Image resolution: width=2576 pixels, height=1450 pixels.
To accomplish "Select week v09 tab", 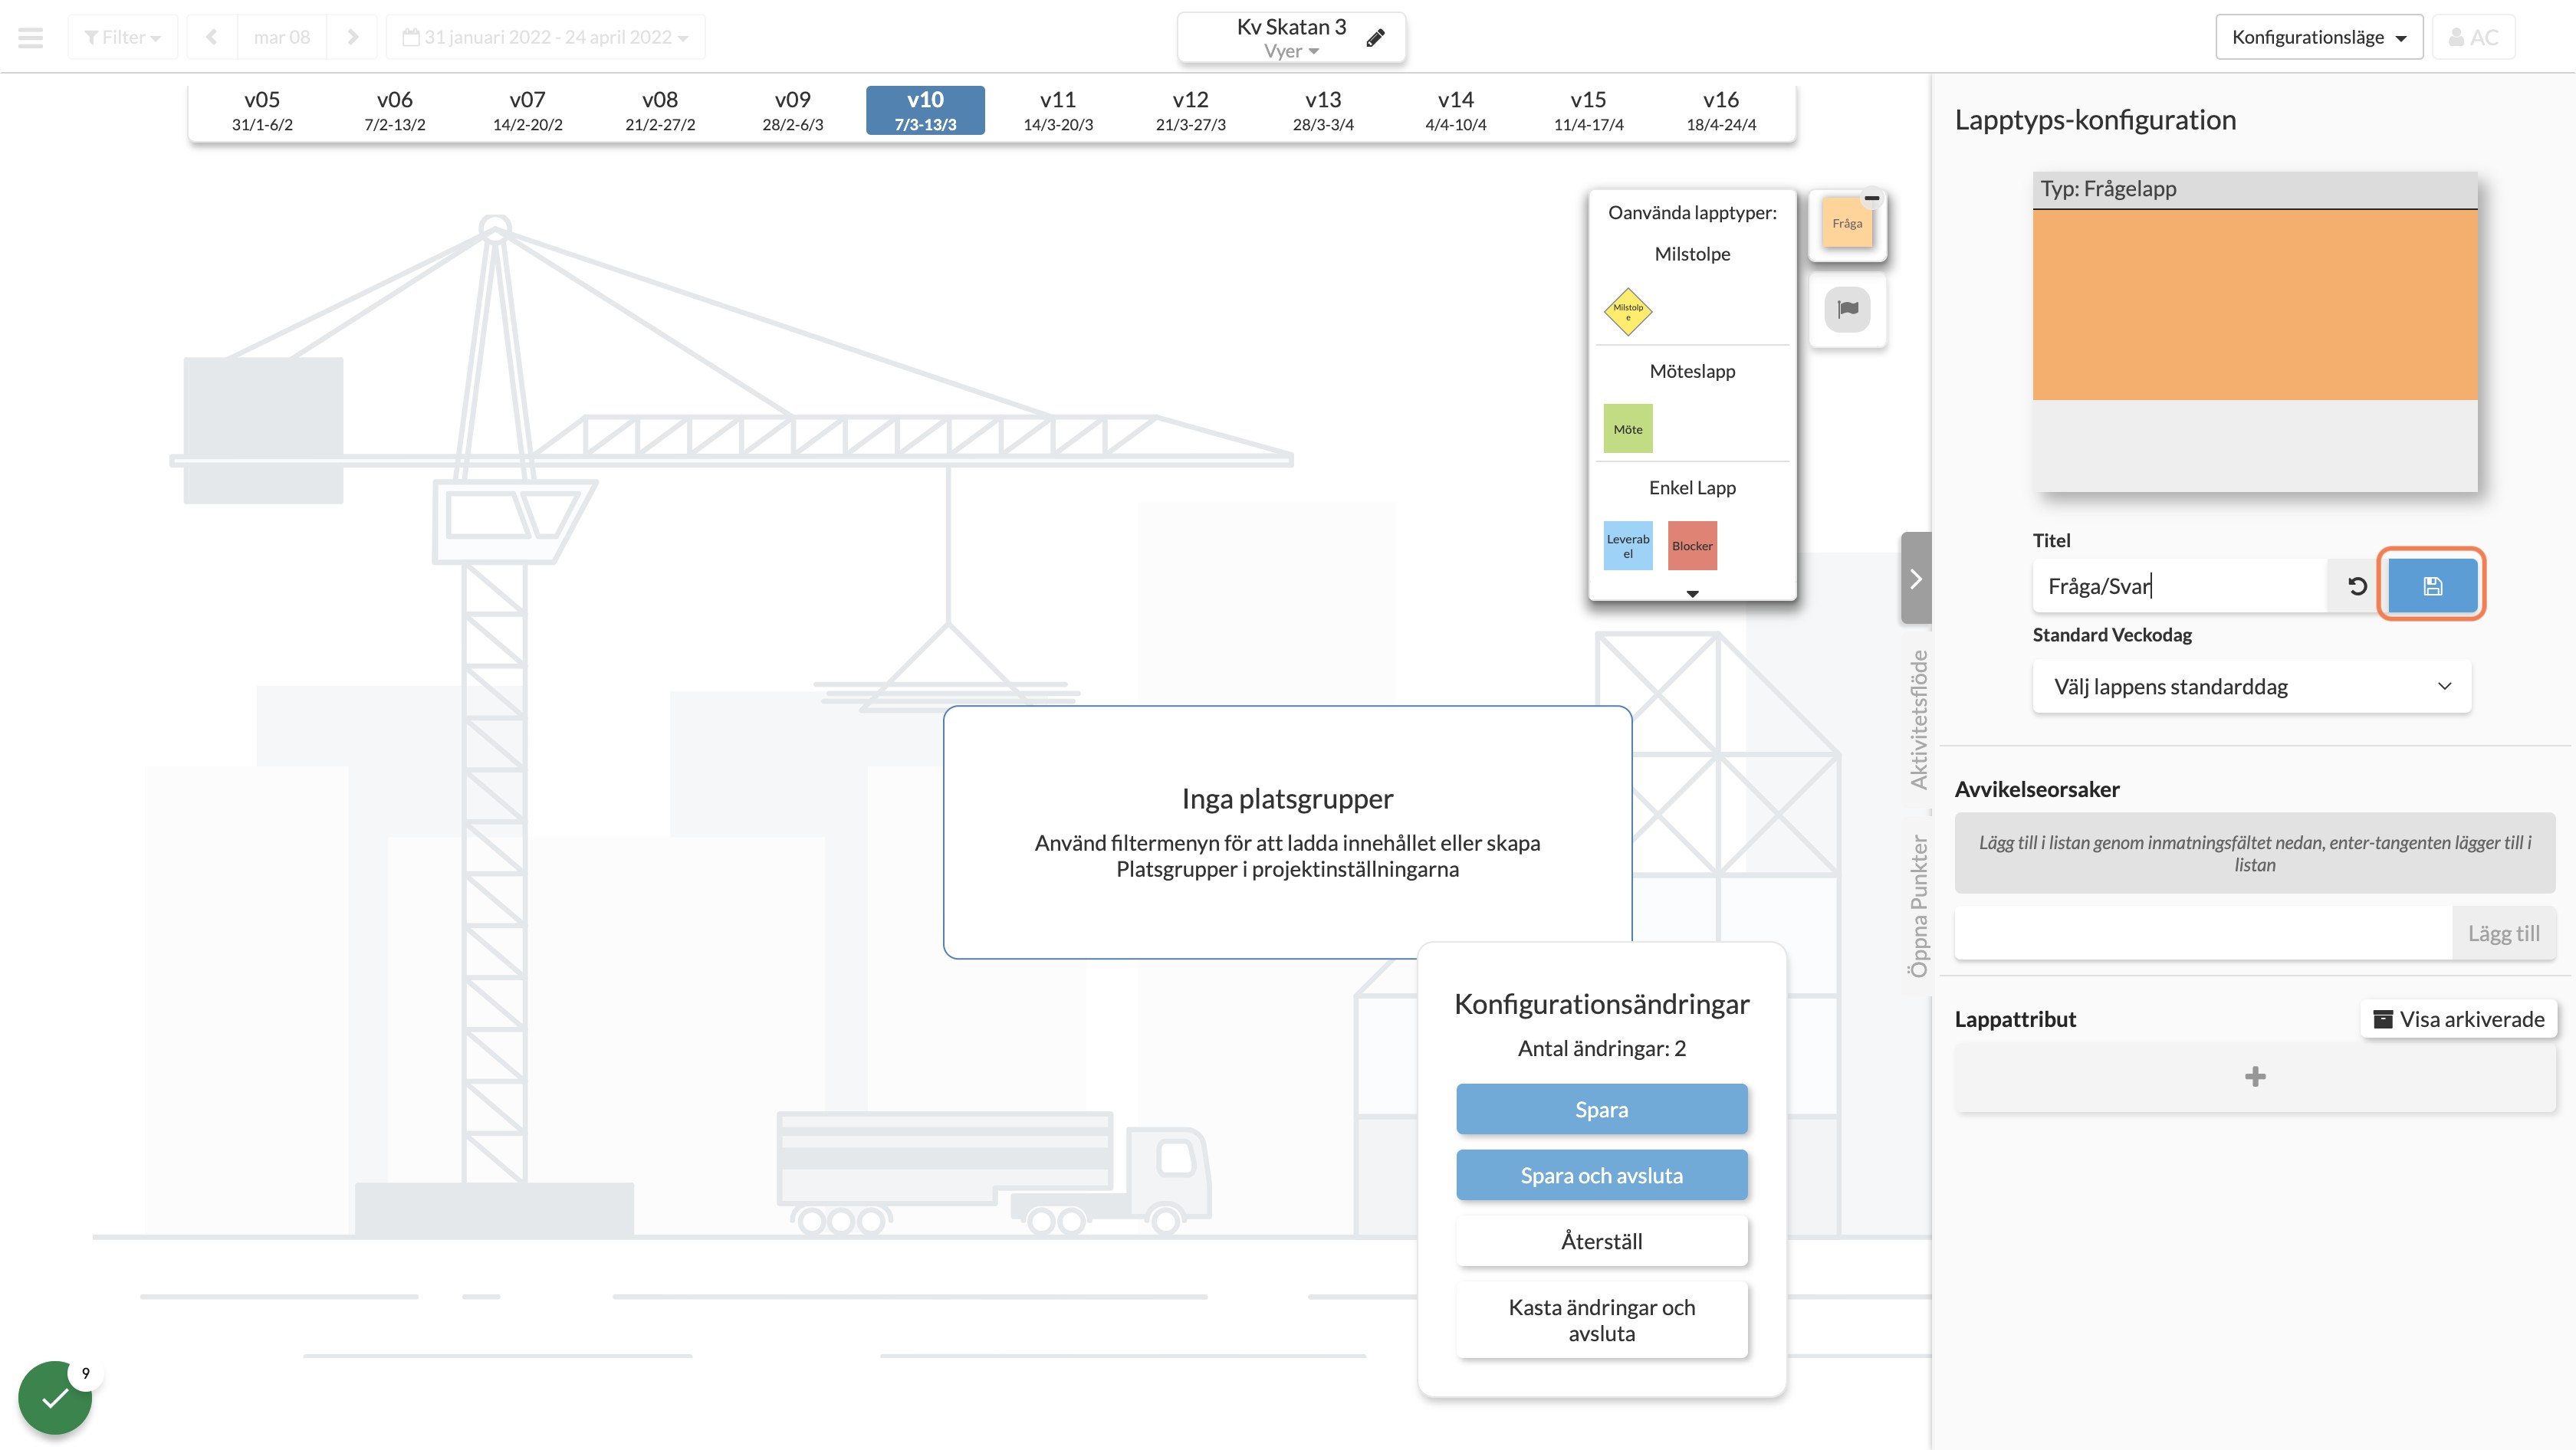I will pyautogui.click(x=792, y=110).
